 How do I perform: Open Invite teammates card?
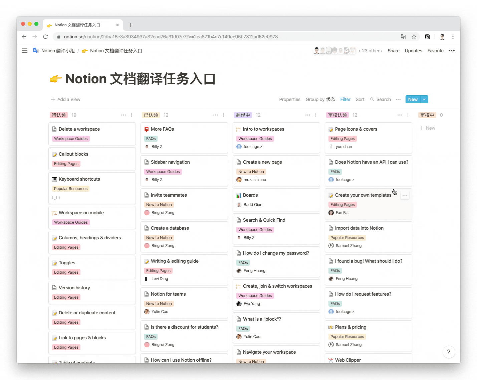click(184, 204)
